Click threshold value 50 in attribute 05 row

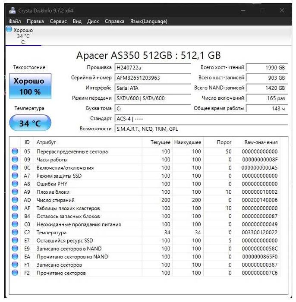(x=229, y=151)
